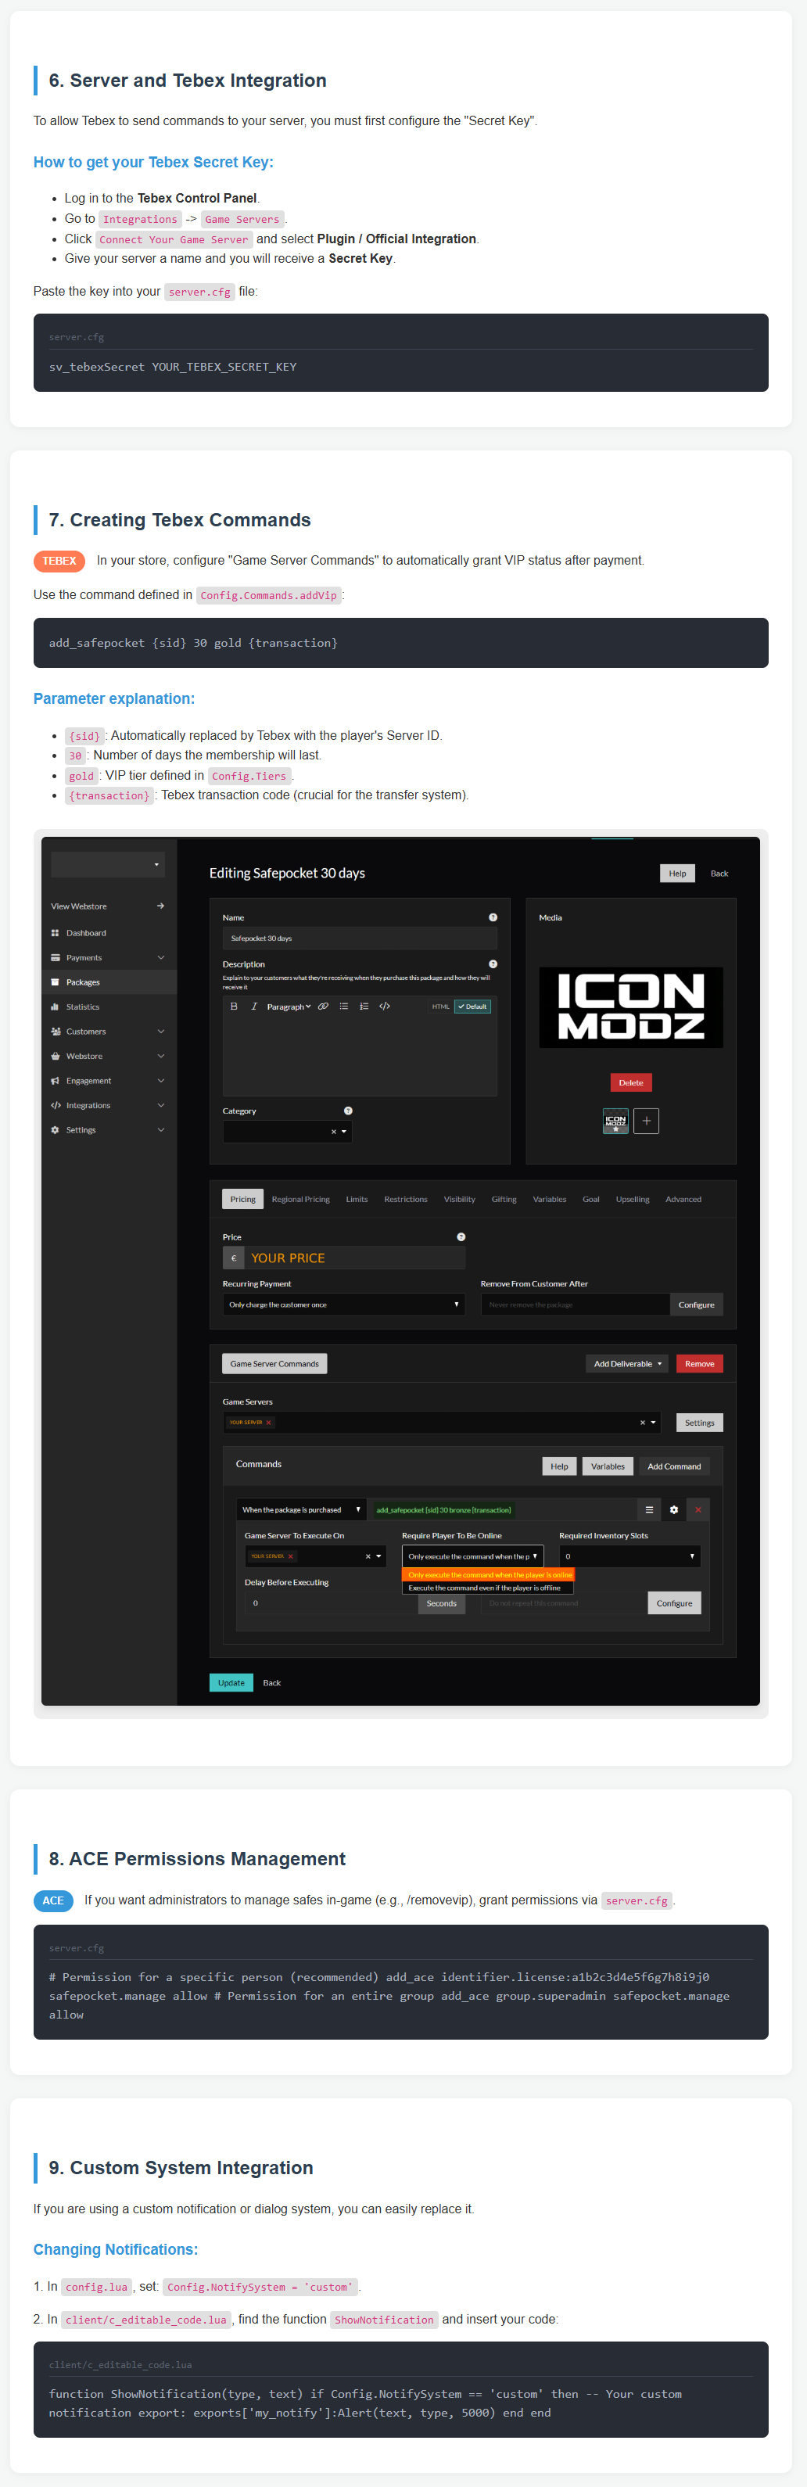Image resolution: width=807 pixels, height=2487 pixels.
Task: Open the Recurring Payment dropdown
Action: coord(343,1305)
